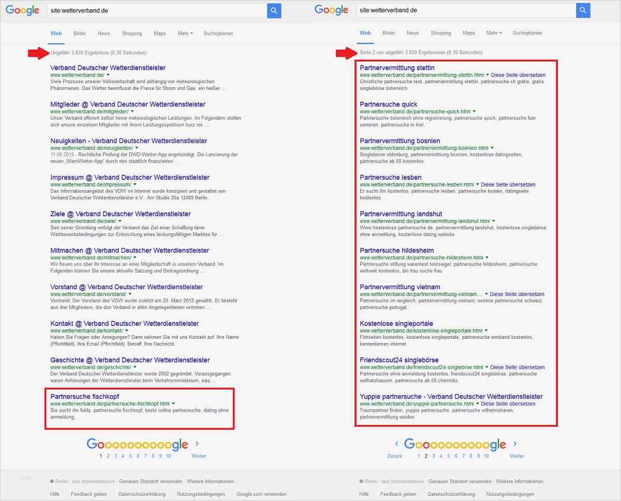
Task: Switch to Bilder tab in left window
Action: click(80, 33)
